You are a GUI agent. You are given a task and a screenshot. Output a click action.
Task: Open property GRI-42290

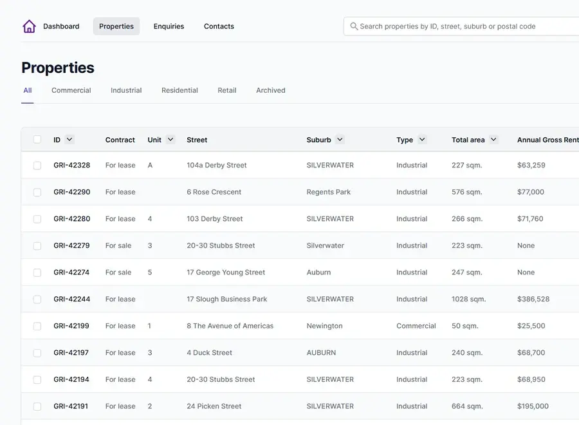pos(71,192)
